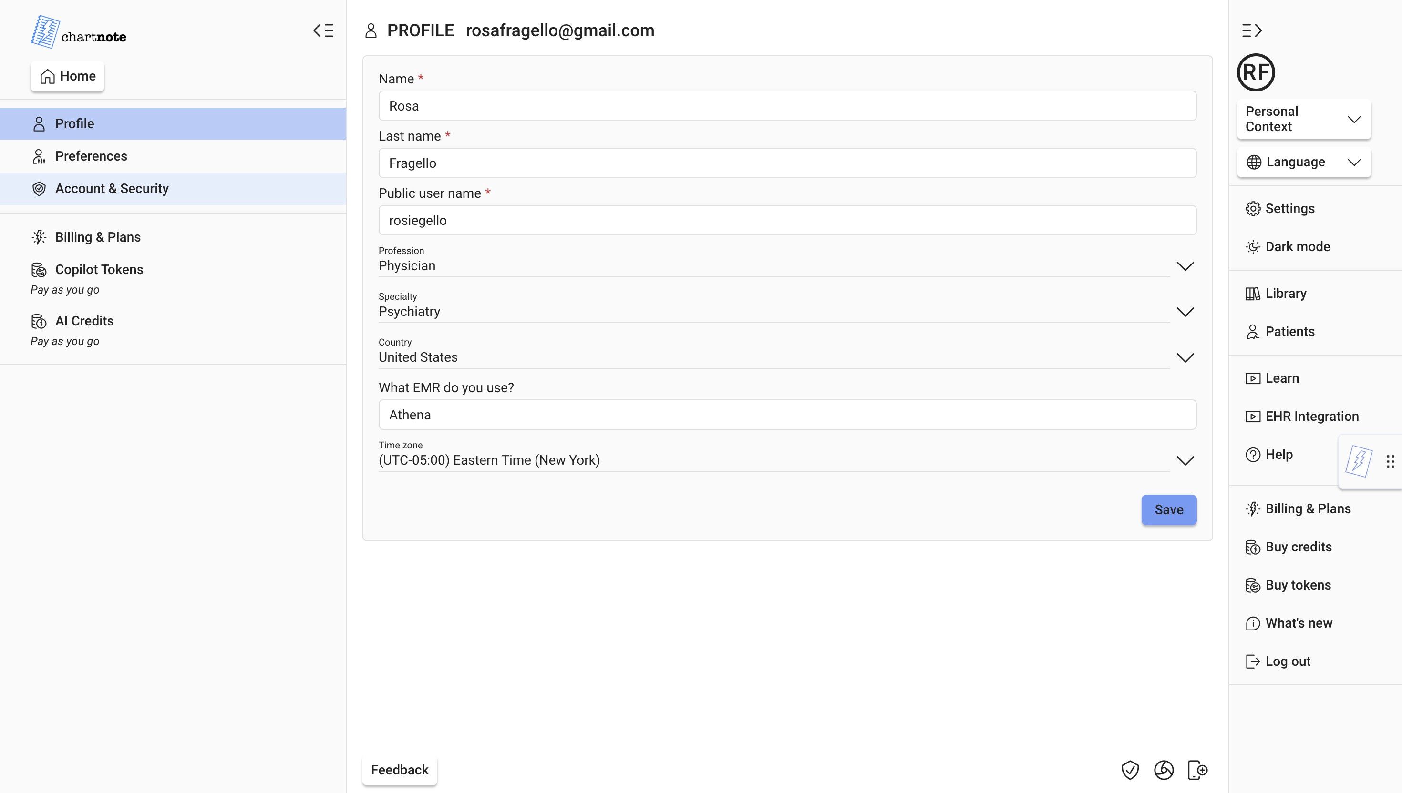Click the Public user name field
This screenshot has width=1402, height=793.
coord(787,221)
